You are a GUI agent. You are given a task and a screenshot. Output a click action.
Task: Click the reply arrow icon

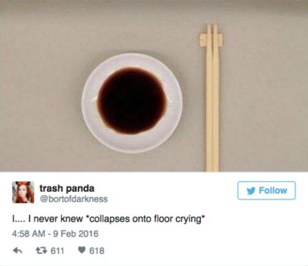point(17,251)
